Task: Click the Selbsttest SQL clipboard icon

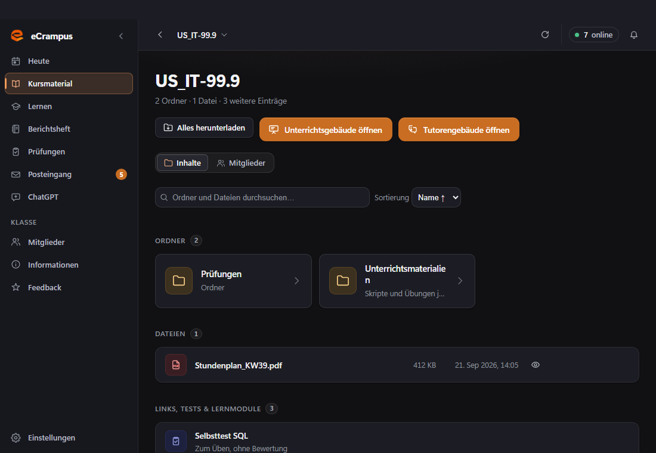Action: tap(176, 441)
